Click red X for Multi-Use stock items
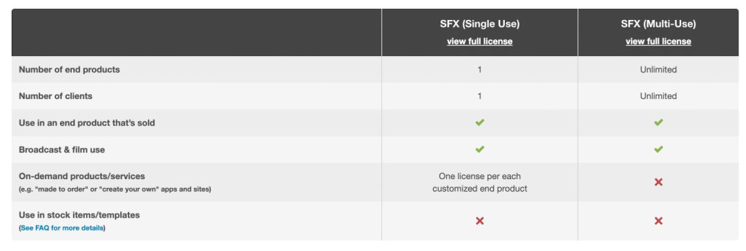This screenshot has width=746, height=251. click(658, 221)
